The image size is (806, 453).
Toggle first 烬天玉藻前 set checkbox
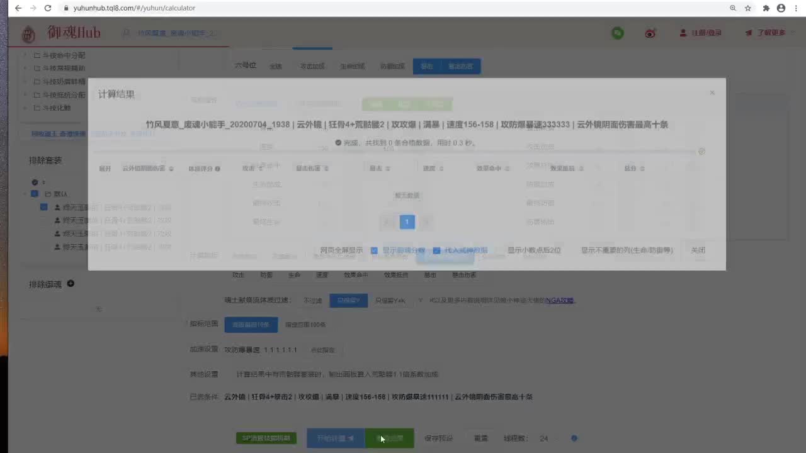(x=44, y=207)
